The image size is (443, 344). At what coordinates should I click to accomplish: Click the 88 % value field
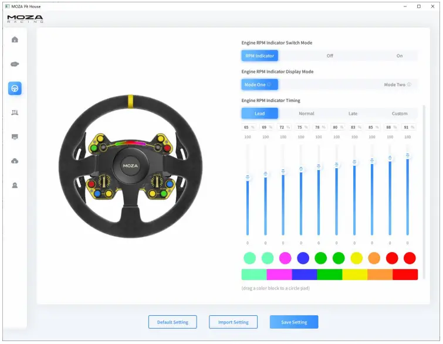click(x=391, y=127)
